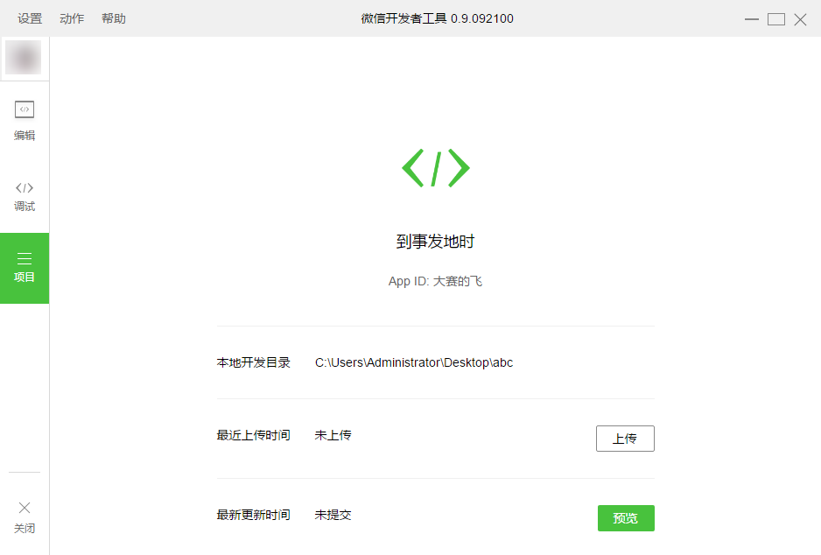Click the blurred user avatar thumbnail
The width and height of the screenshot is (821, 555).
coord(24,58)
